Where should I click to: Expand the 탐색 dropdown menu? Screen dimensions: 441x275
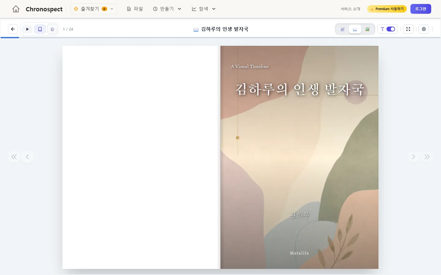pos(204,9)
